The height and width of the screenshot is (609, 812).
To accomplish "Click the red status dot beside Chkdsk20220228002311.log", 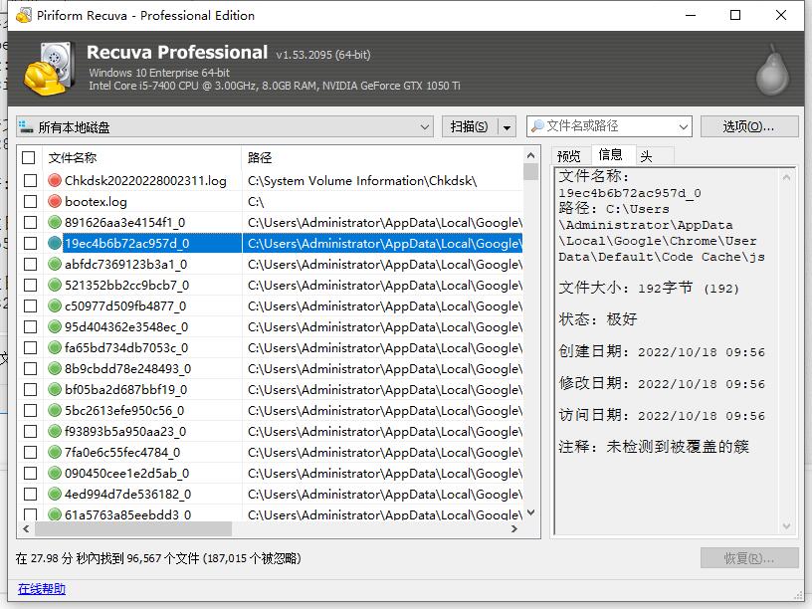I will pos(55,180).
